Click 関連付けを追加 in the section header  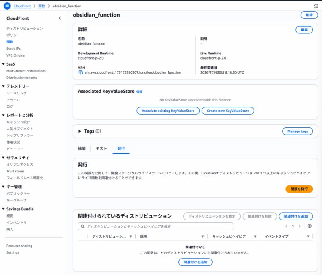click(x=296, y=216)
